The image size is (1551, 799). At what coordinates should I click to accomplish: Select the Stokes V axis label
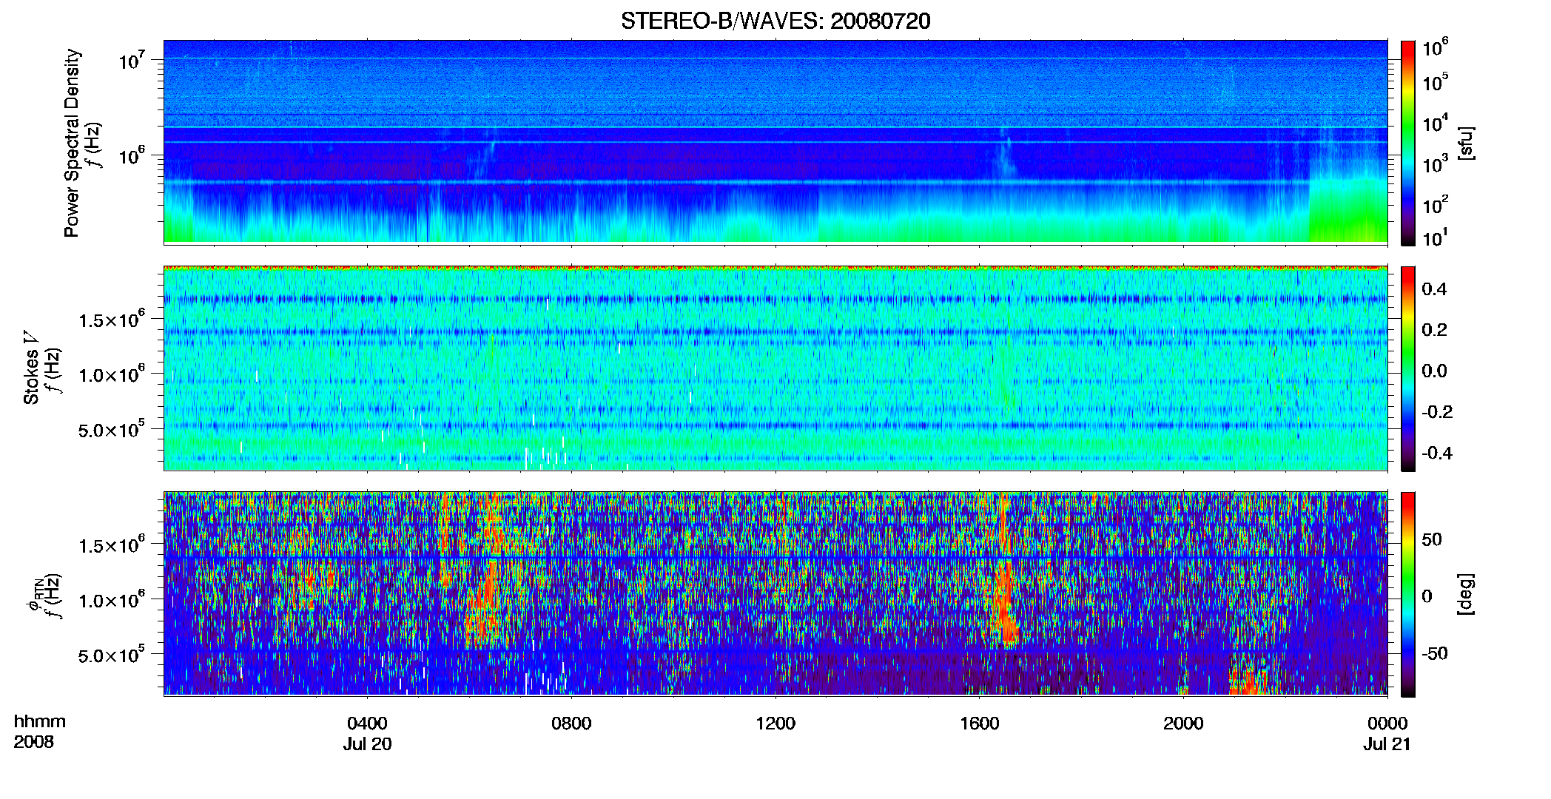pyautogui.click(x=31, y=368)
